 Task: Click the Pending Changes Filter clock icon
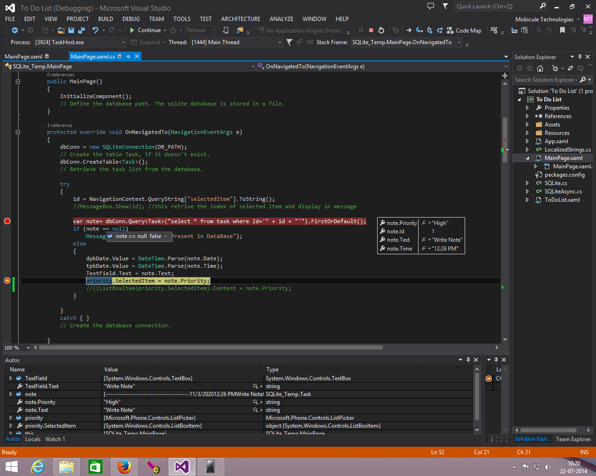pos(555,68)
